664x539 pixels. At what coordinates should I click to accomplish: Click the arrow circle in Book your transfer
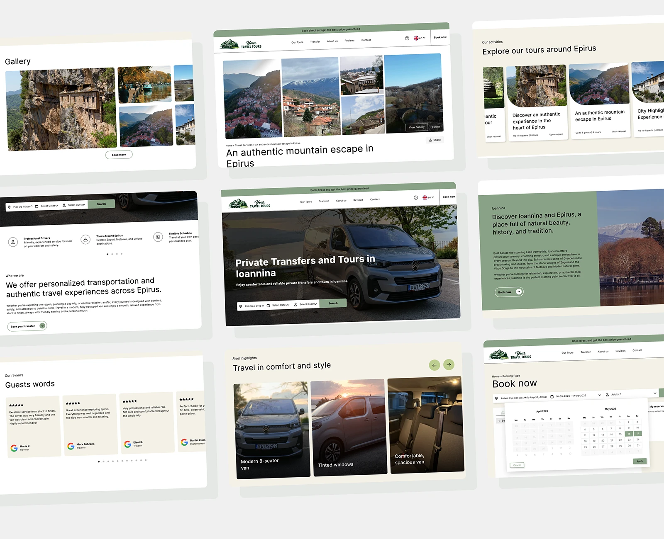tap(42, 325)
